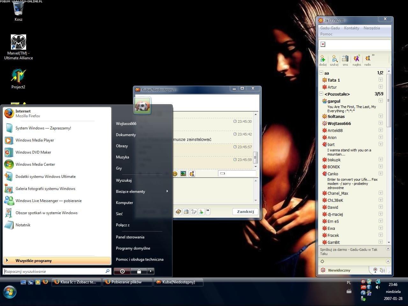Click Show Desktop quick launch icon

click(23, 282)
